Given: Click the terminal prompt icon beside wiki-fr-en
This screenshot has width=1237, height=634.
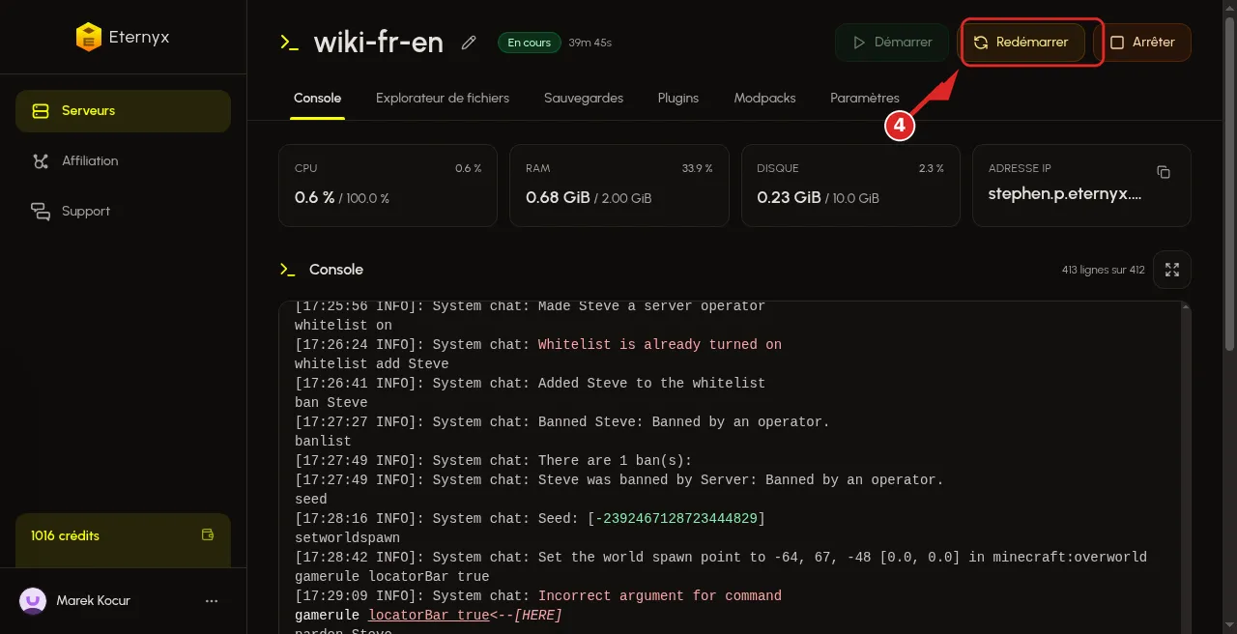Looking at the screenshot, I should [x=289, y=43].
